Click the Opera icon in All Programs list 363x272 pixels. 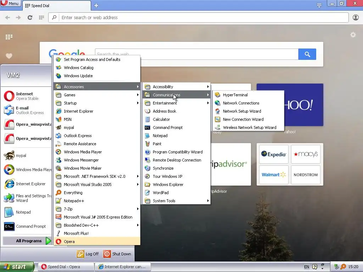click(58, 242)
